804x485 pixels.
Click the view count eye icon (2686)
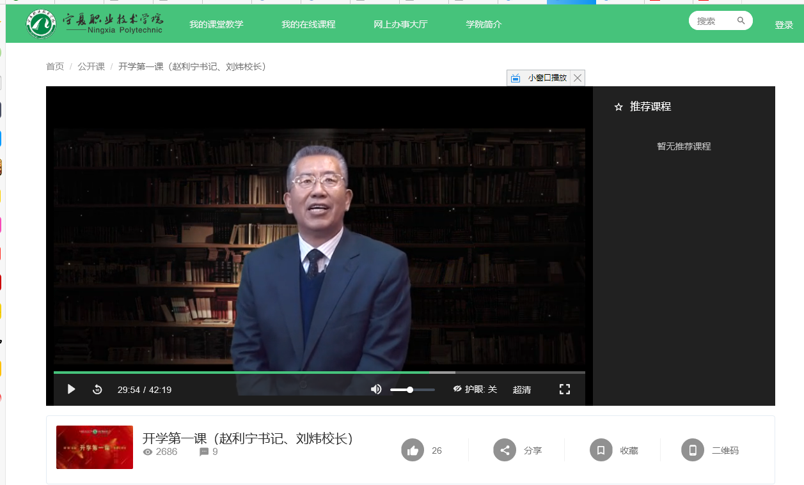pos(148,452)
